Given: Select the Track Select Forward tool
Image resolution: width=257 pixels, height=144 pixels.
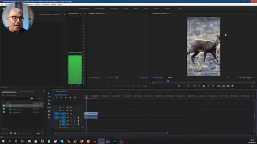Looking at the screenshot, I should tap(49, 97).
